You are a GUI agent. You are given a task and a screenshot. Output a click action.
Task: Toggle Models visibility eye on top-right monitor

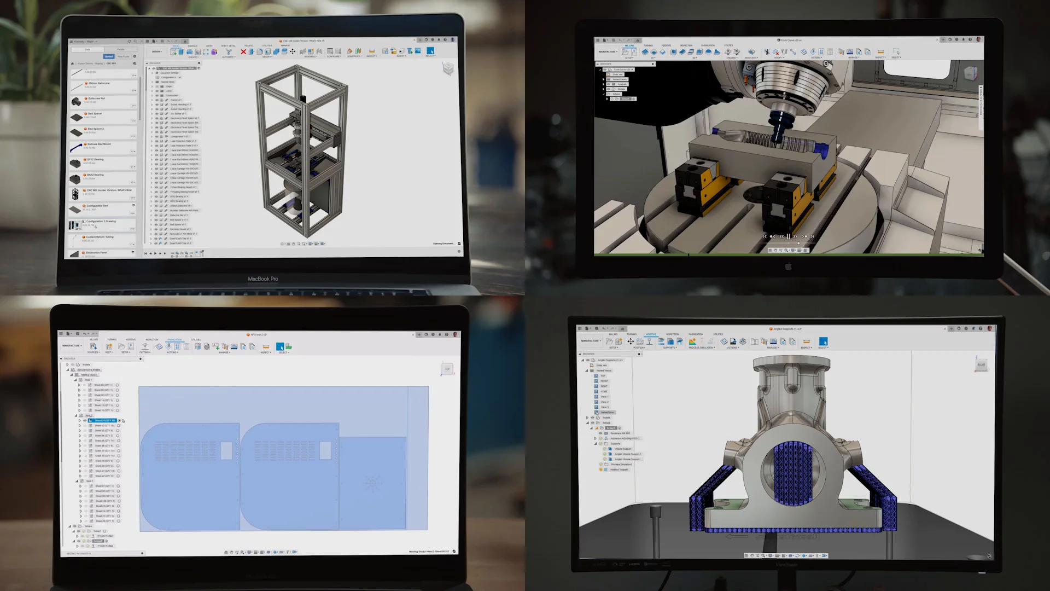tap(609, 89)
